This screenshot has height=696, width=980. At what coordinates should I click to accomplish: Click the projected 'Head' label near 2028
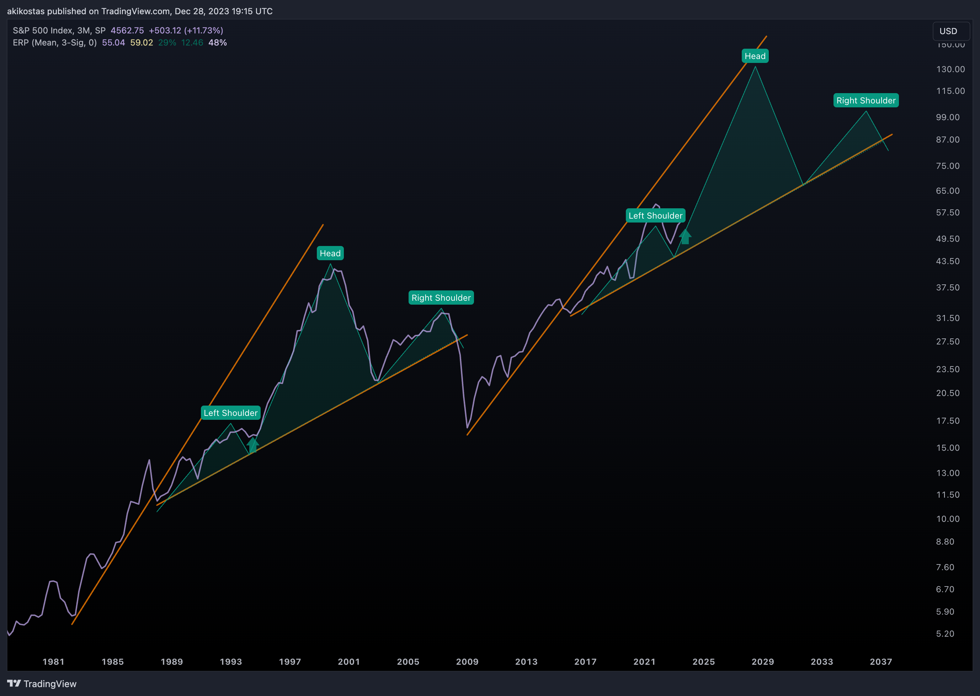(x=755, y=56)
